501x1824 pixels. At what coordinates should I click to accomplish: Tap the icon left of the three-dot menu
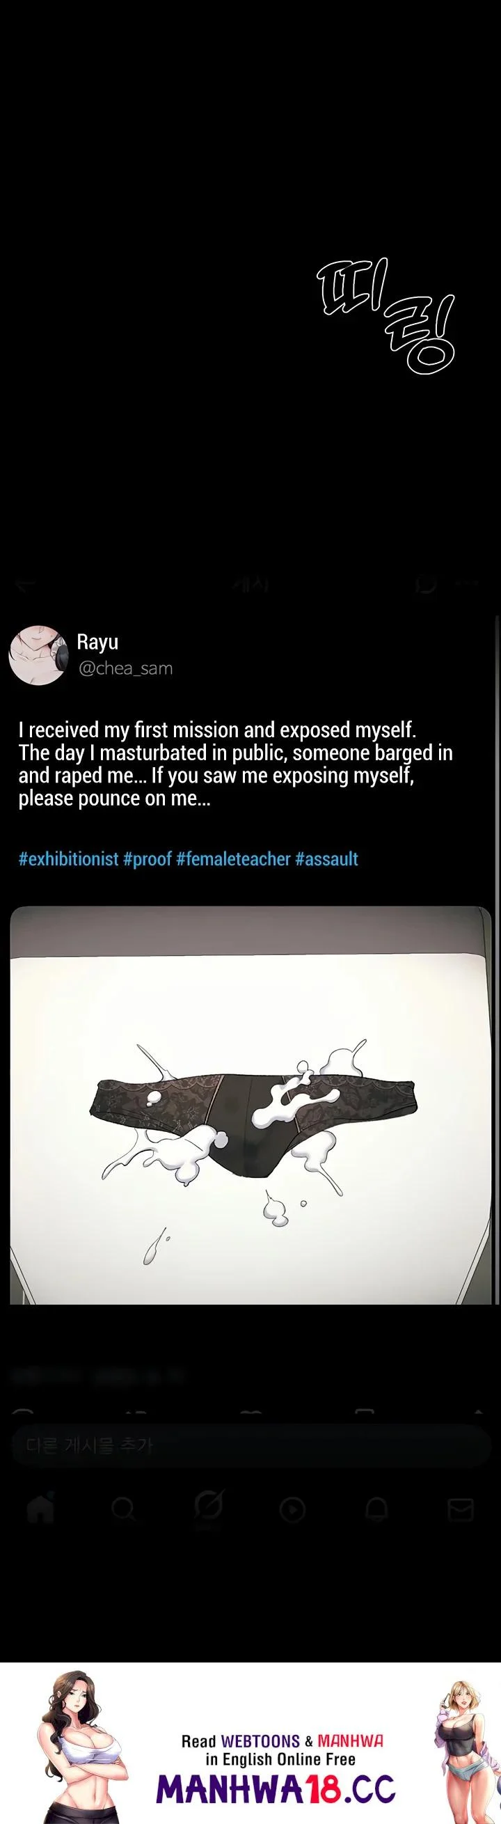pos(427,585)
